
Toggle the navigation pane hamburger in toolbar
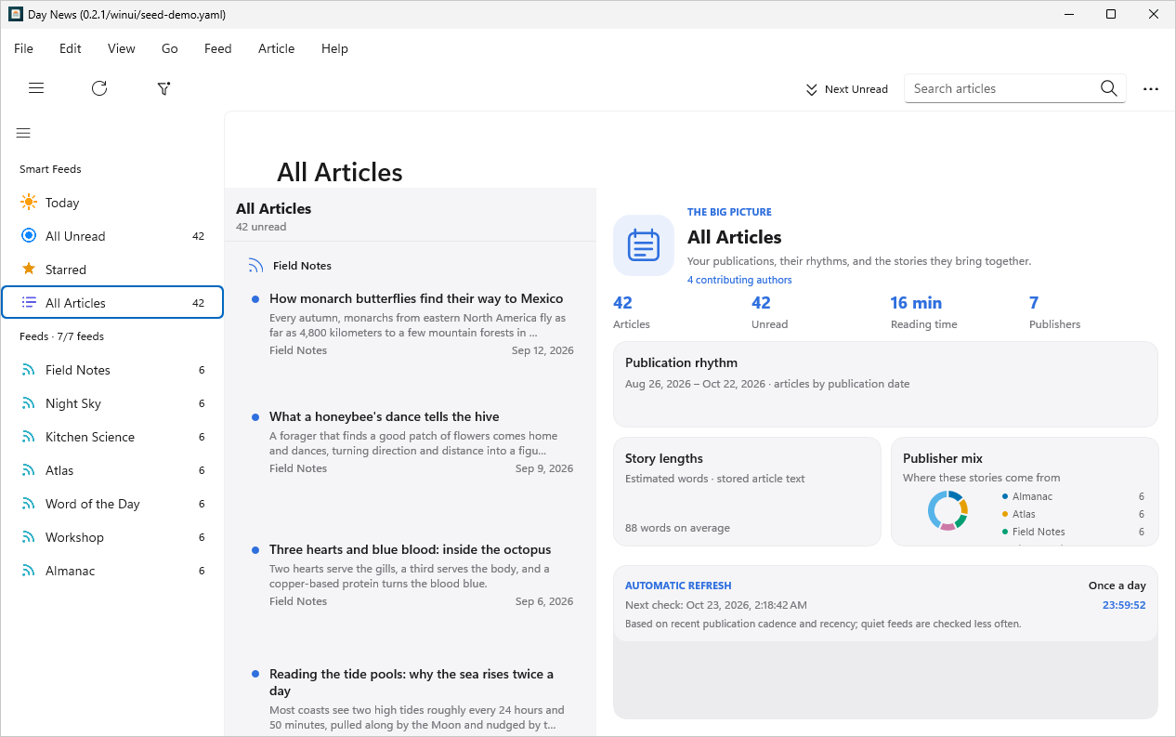point(36,88)
